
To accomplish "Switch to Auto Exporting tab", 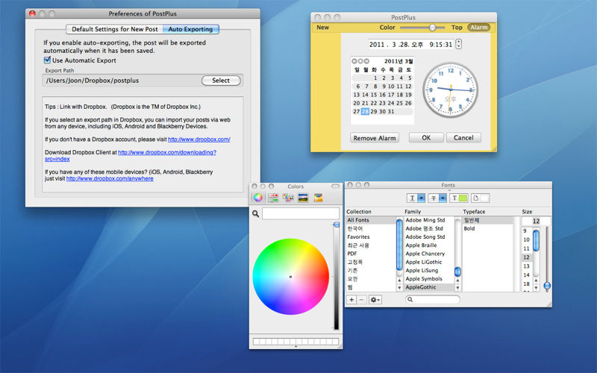I will click(191, 29).
